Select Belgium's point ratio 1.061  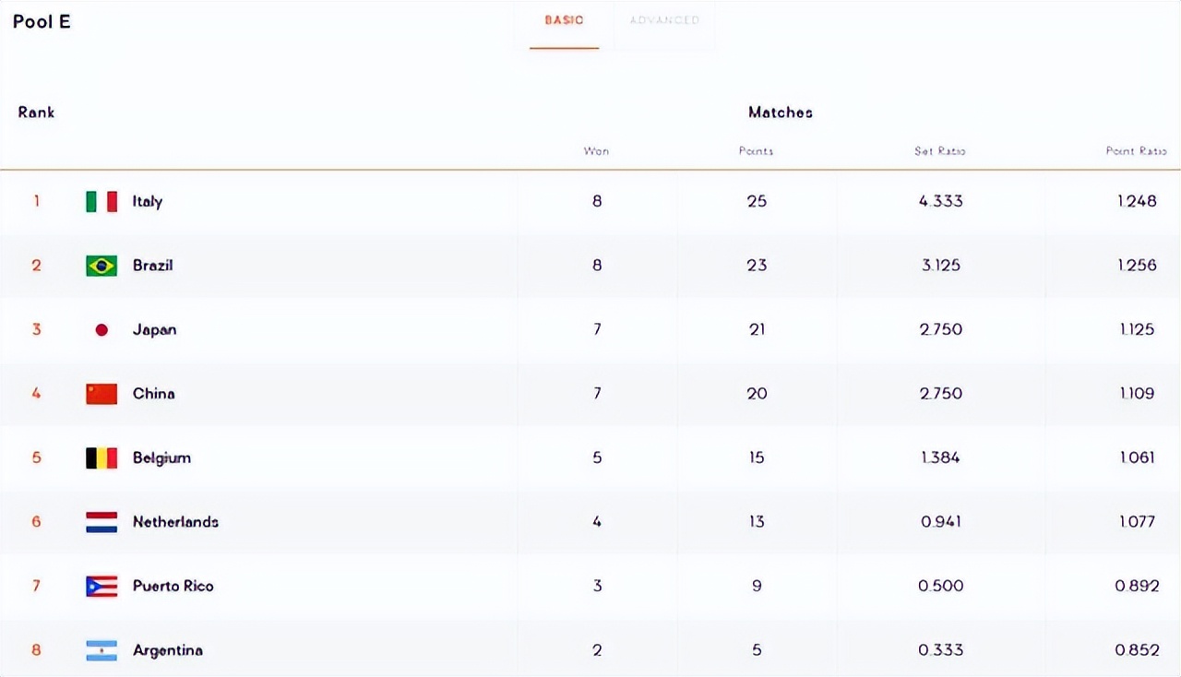pyautogui.click(x=1136, y=457)
